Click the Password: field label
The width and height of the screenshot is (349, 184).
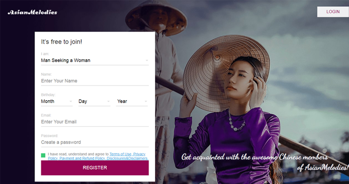[x=50, y=136]
